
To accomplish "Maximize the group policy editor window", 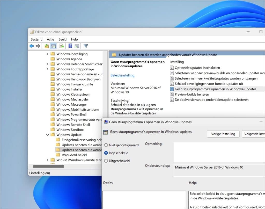I will point(261,32).
